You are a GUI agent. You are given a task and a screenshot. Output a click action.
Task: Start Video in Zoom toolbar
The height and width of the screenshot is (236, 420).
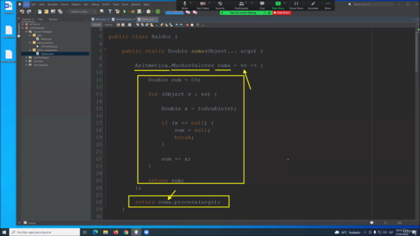(203, 5)
